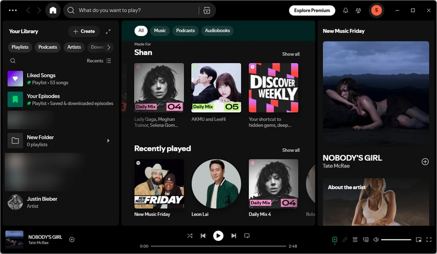Show all in Recently played
This screenshot has height=254, width=437.
[291, 150]
